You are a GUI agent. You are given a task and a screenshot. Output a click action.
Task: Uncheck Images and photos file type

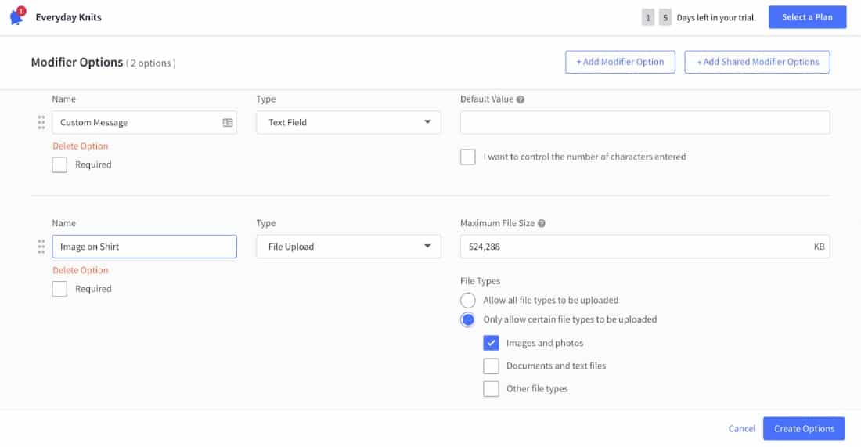(491, 343)
